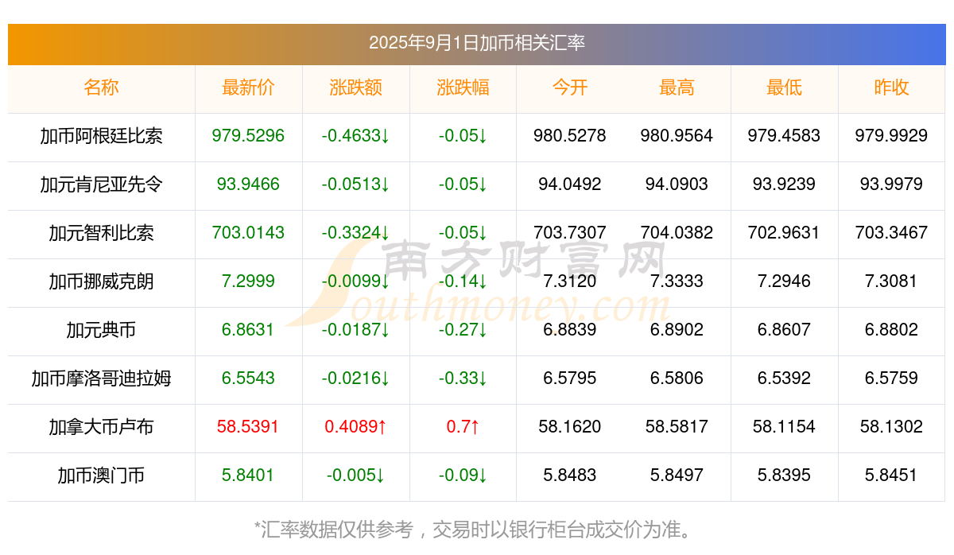Click change percent -0.09↓

point(463,475)
